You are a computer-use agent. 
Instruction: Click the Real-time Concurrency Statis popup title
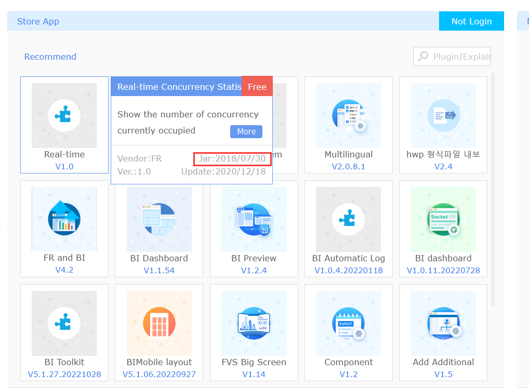pyautogui.click(x=179, y=87)
